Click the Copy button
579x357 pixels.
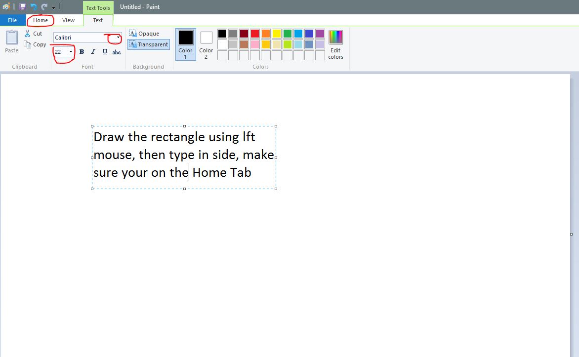35,44
